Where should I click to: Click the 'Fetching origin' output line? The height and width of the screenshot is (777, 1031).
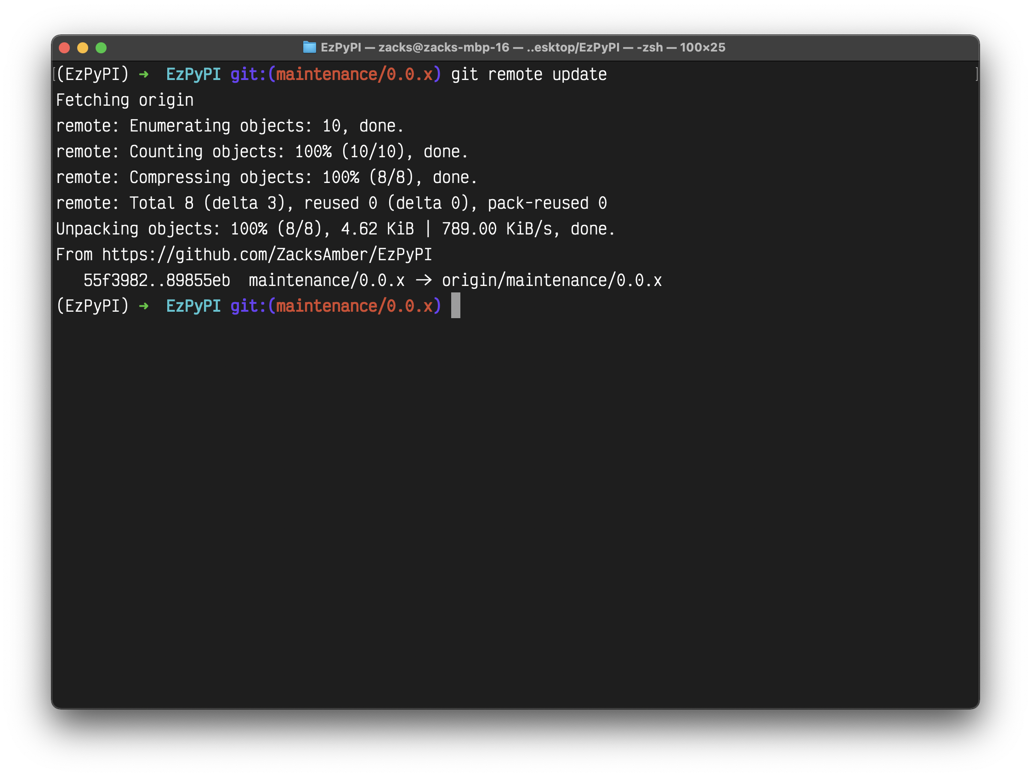(x=125, y=100)
